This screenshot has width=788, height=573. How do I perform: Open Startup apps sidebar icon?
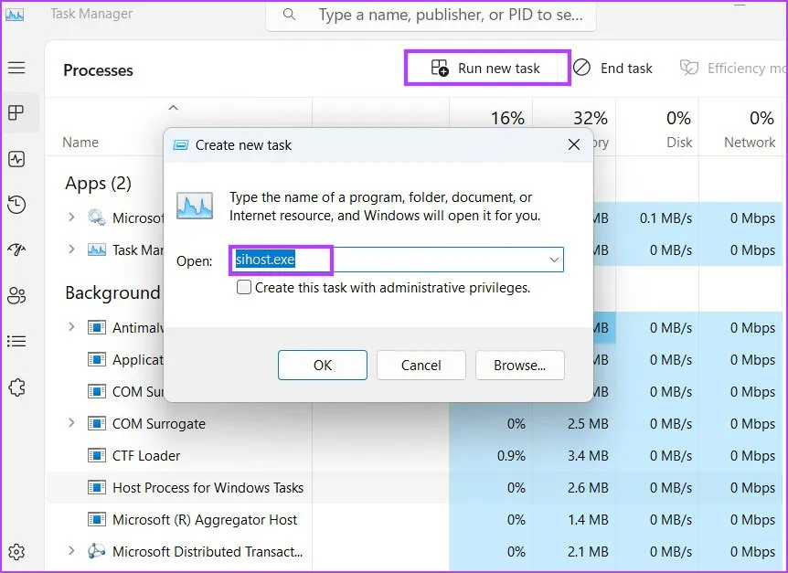coord(16,249)
